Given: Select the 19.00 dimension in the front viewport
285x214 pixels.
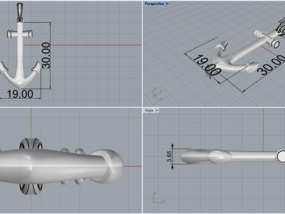Looking at the screenshot, I should point(20,94).
